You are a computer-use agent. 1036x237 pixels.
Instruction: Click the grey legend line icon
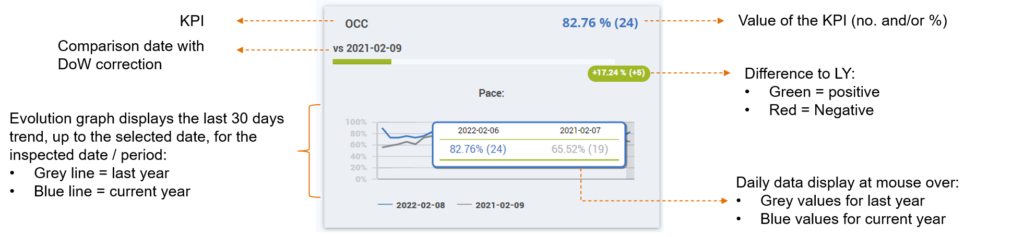coord(465,204)
